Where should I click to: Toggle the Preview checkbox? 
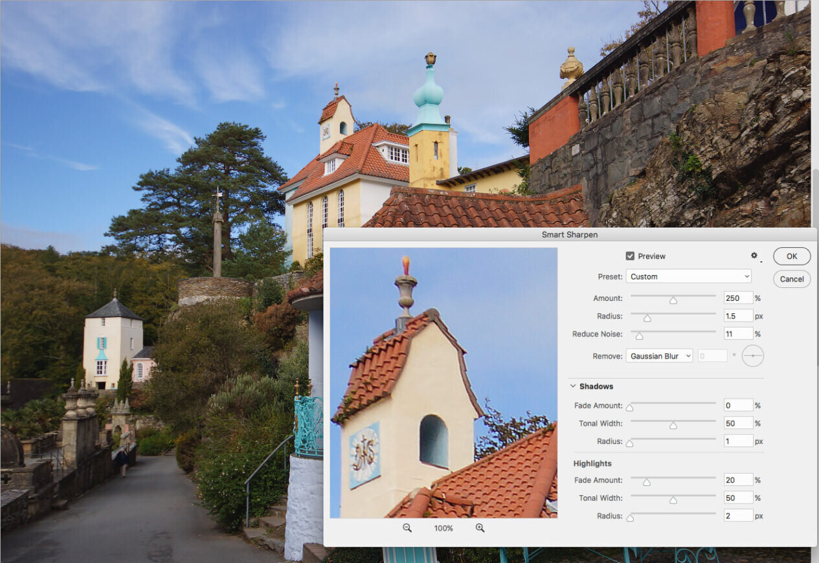click(630, 256)
